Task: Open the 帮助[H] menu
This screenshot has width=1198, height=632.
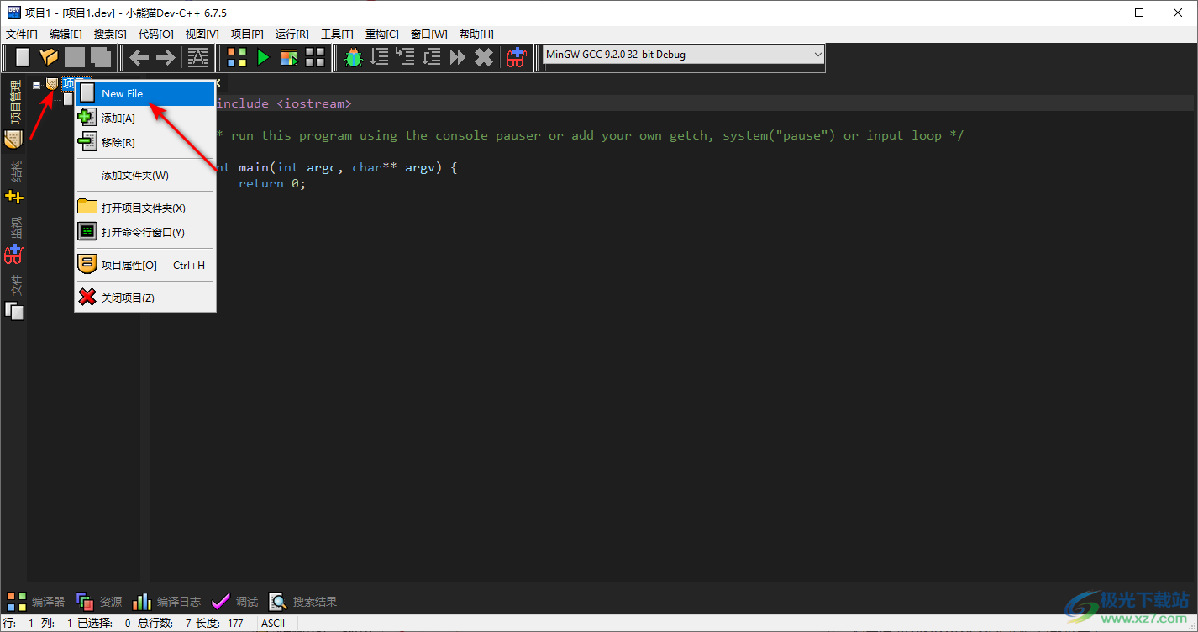Action: 476,34
